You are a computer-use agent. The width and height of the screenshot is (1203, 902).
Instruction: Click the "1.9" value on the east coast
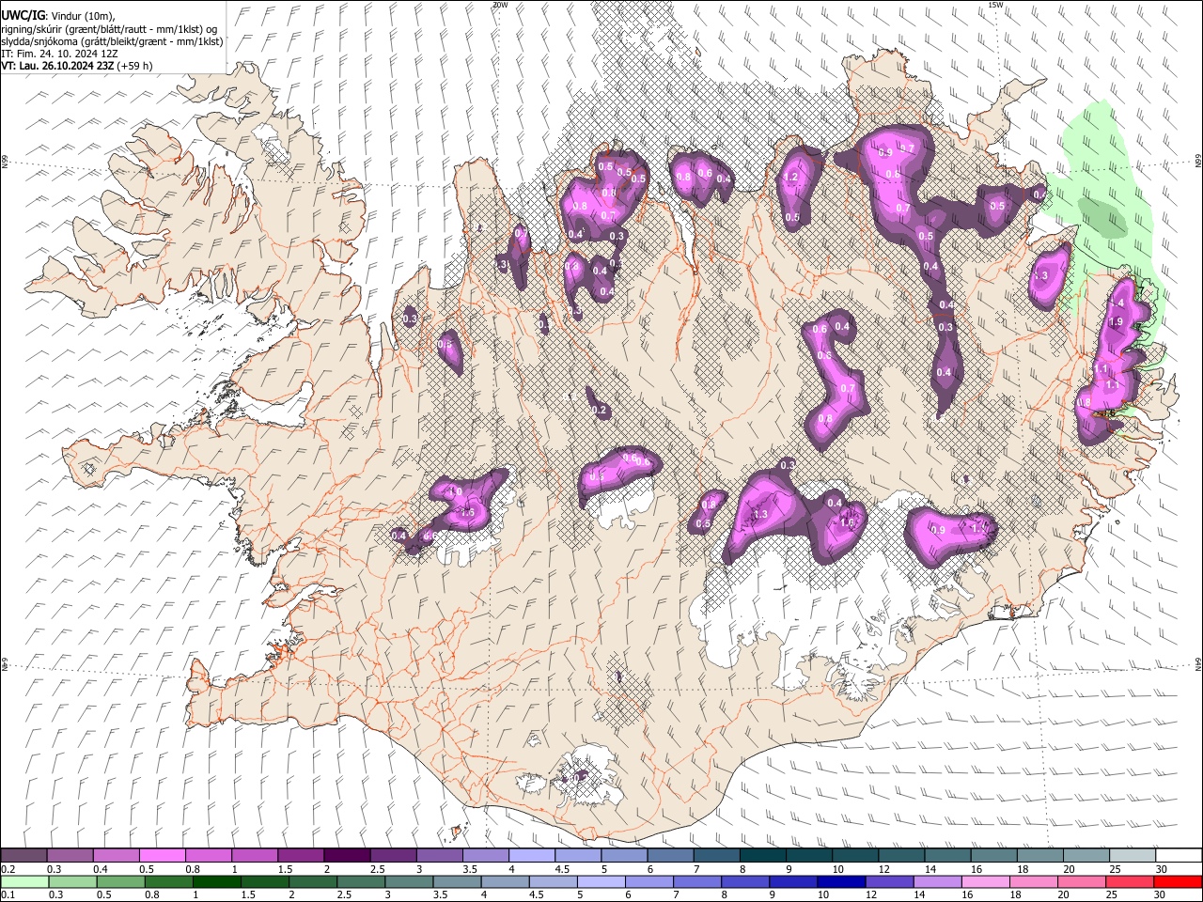tap(1117, 321)
